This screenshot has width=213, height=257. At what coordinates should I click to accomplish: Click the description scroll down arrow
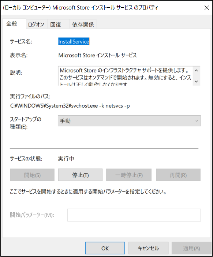[x=196, y=81]
